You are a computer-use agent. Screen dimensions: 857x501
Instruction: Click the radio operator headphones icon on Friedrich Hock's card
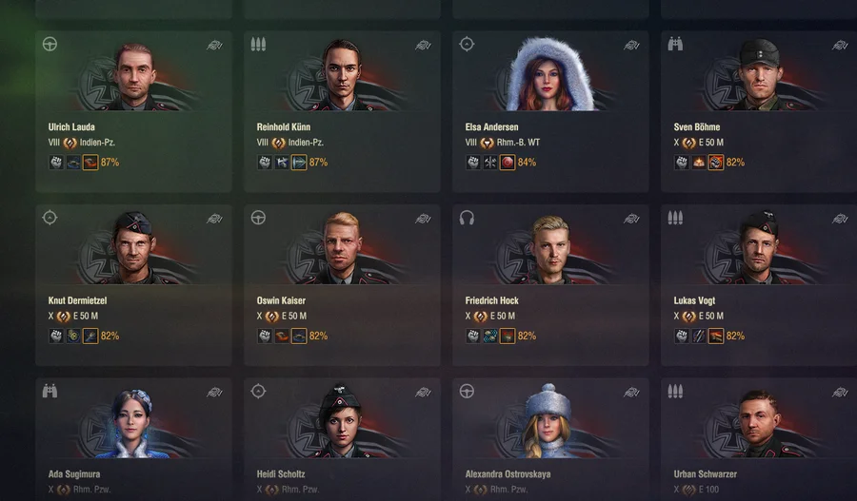pyautogui.click(x=467, y=218)
